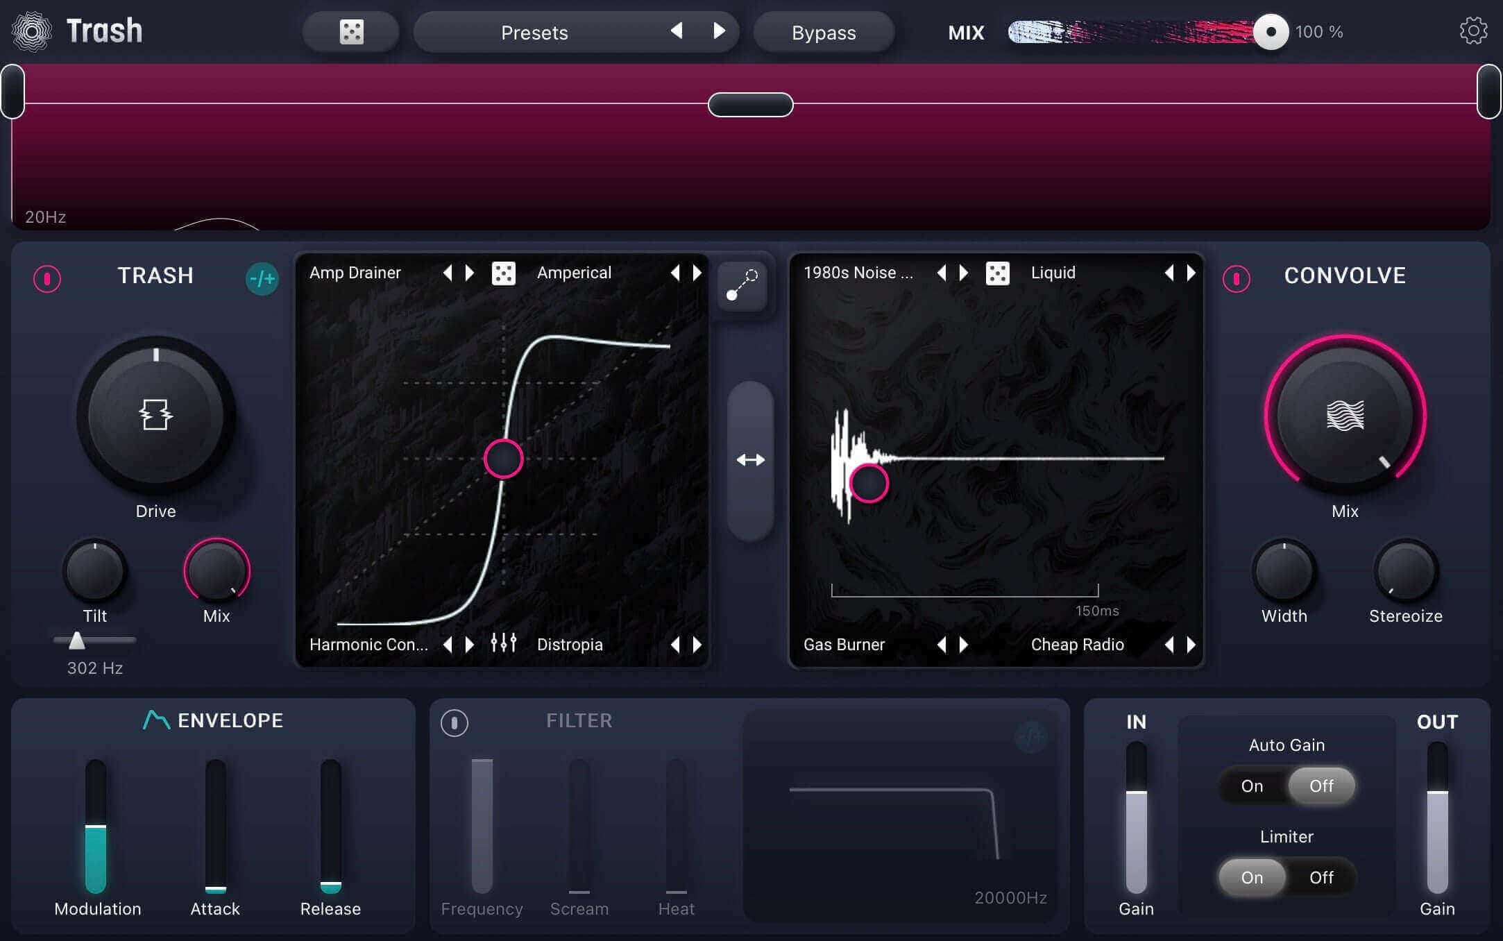Click the Convolve Mix knob wave icon
This screenshot has width=1503, height=941.
(x=1345, y=416)
